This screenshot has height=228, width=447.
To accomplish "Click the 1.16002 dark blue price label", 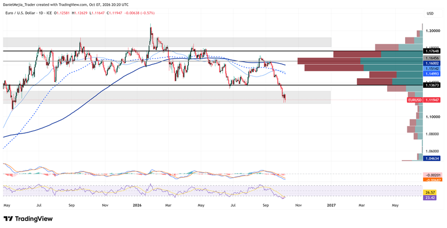I will tap(431, 63).
